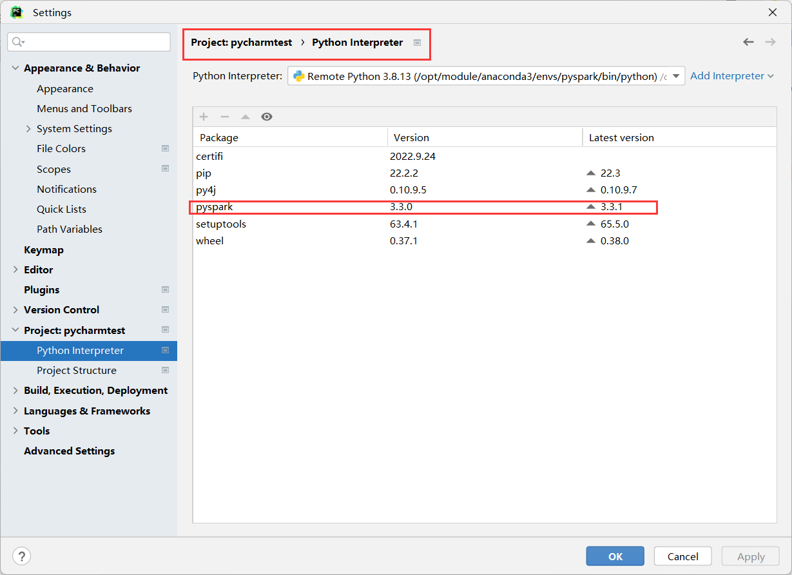The width and height of the screenshot is (792, 575).
Task: Click Project: pycharmtest breadcrumb text
Action: (242, 43)
